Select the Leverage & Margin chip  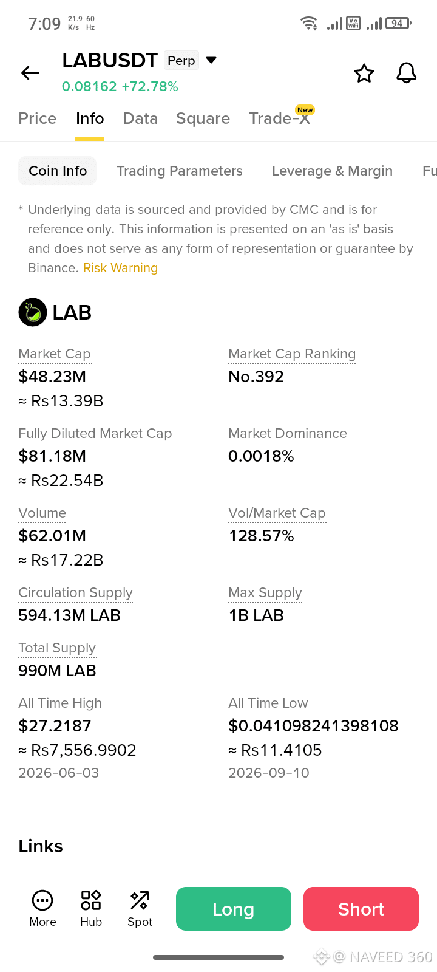pyautogui.click(x=332, y=171)
